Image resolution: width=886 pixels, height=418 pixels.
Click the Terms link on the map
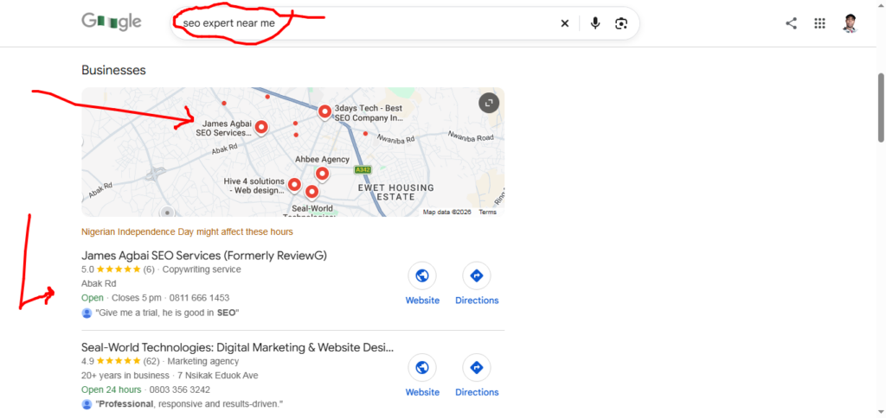tap(488, 212)
